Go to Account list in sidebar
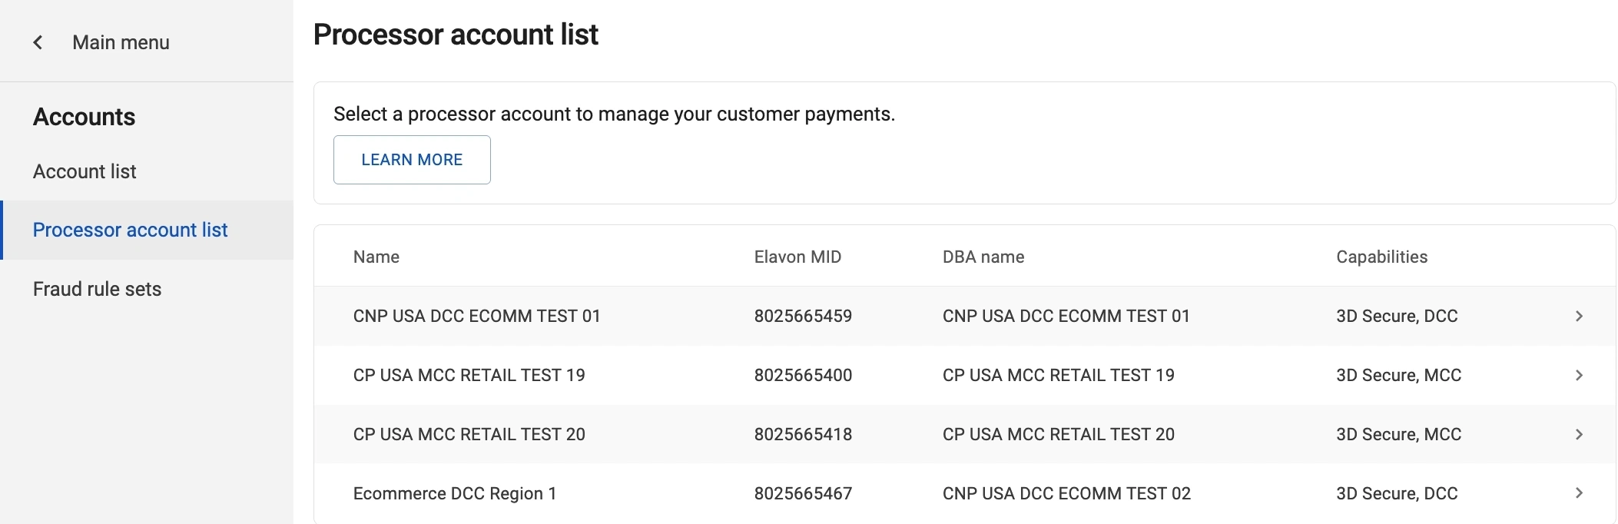Screen dimensions: 1618x524 pyautogui.click(x=85, y=171)
